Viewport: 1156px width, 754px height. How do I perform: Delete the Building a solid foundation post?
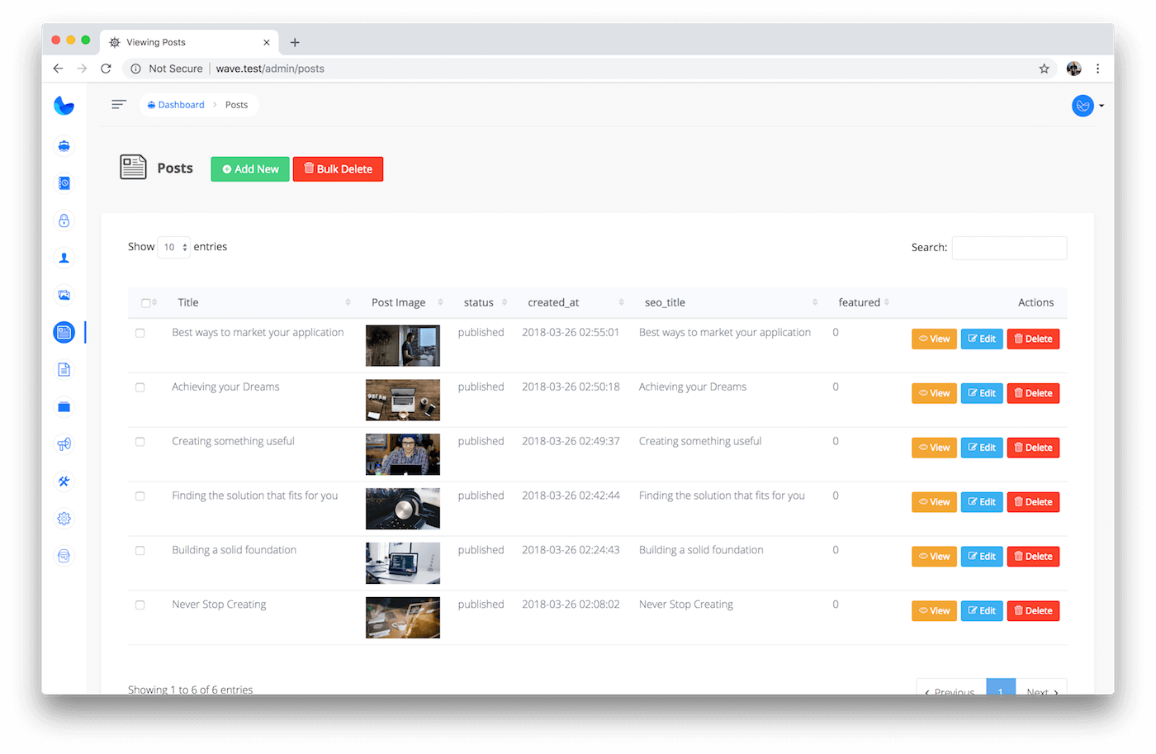click(x=1033, y=557)
